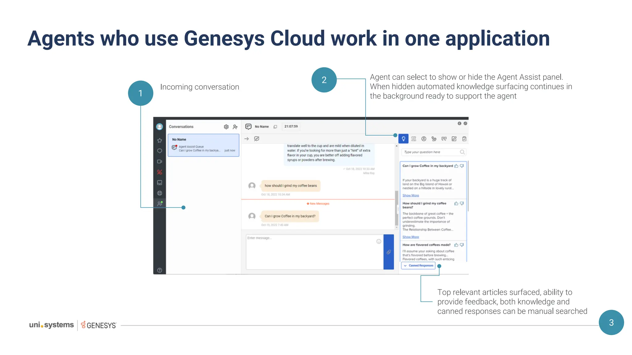Open the Video sidebar icon
The image size is (632, 355).
[x=160, y=161]
